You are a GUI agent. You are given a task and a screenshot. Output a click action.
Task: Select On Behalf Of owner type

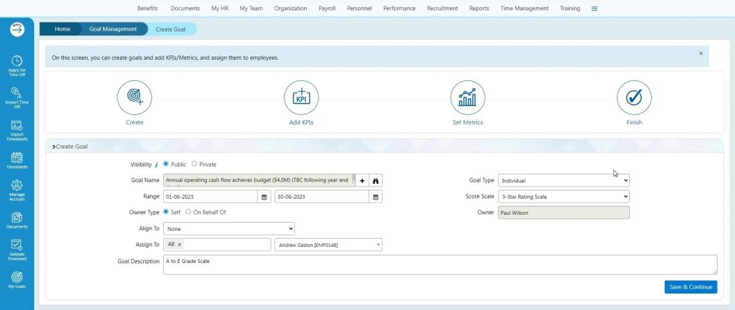[188, 212]
